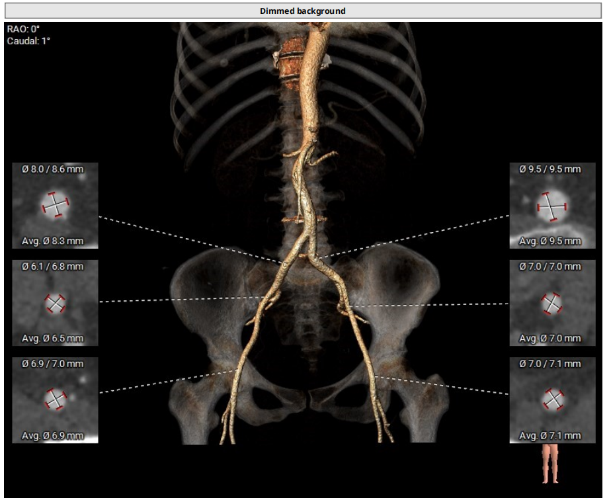Viewport: 611px width, 504px height.
Task: Select the Avg. Ø 7.1 mm text
Action: [550, 436]
